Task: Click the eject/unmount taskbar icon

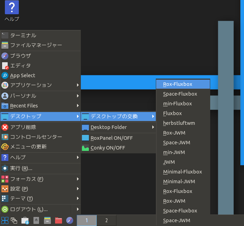Action: point(36,220)
